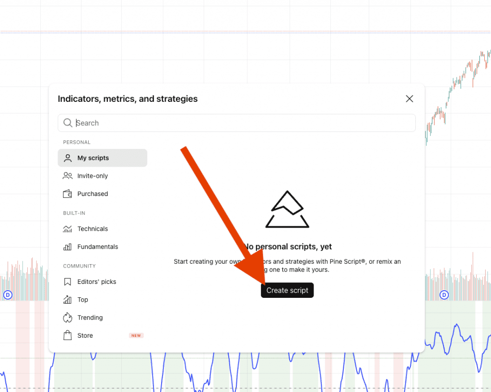Open the My scripts section
The width and height of the screenshot is (491, 392).
point(93,158)
